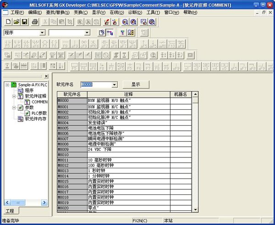
Task: Open the 编辑(E) menu
Action: (35, 12)
